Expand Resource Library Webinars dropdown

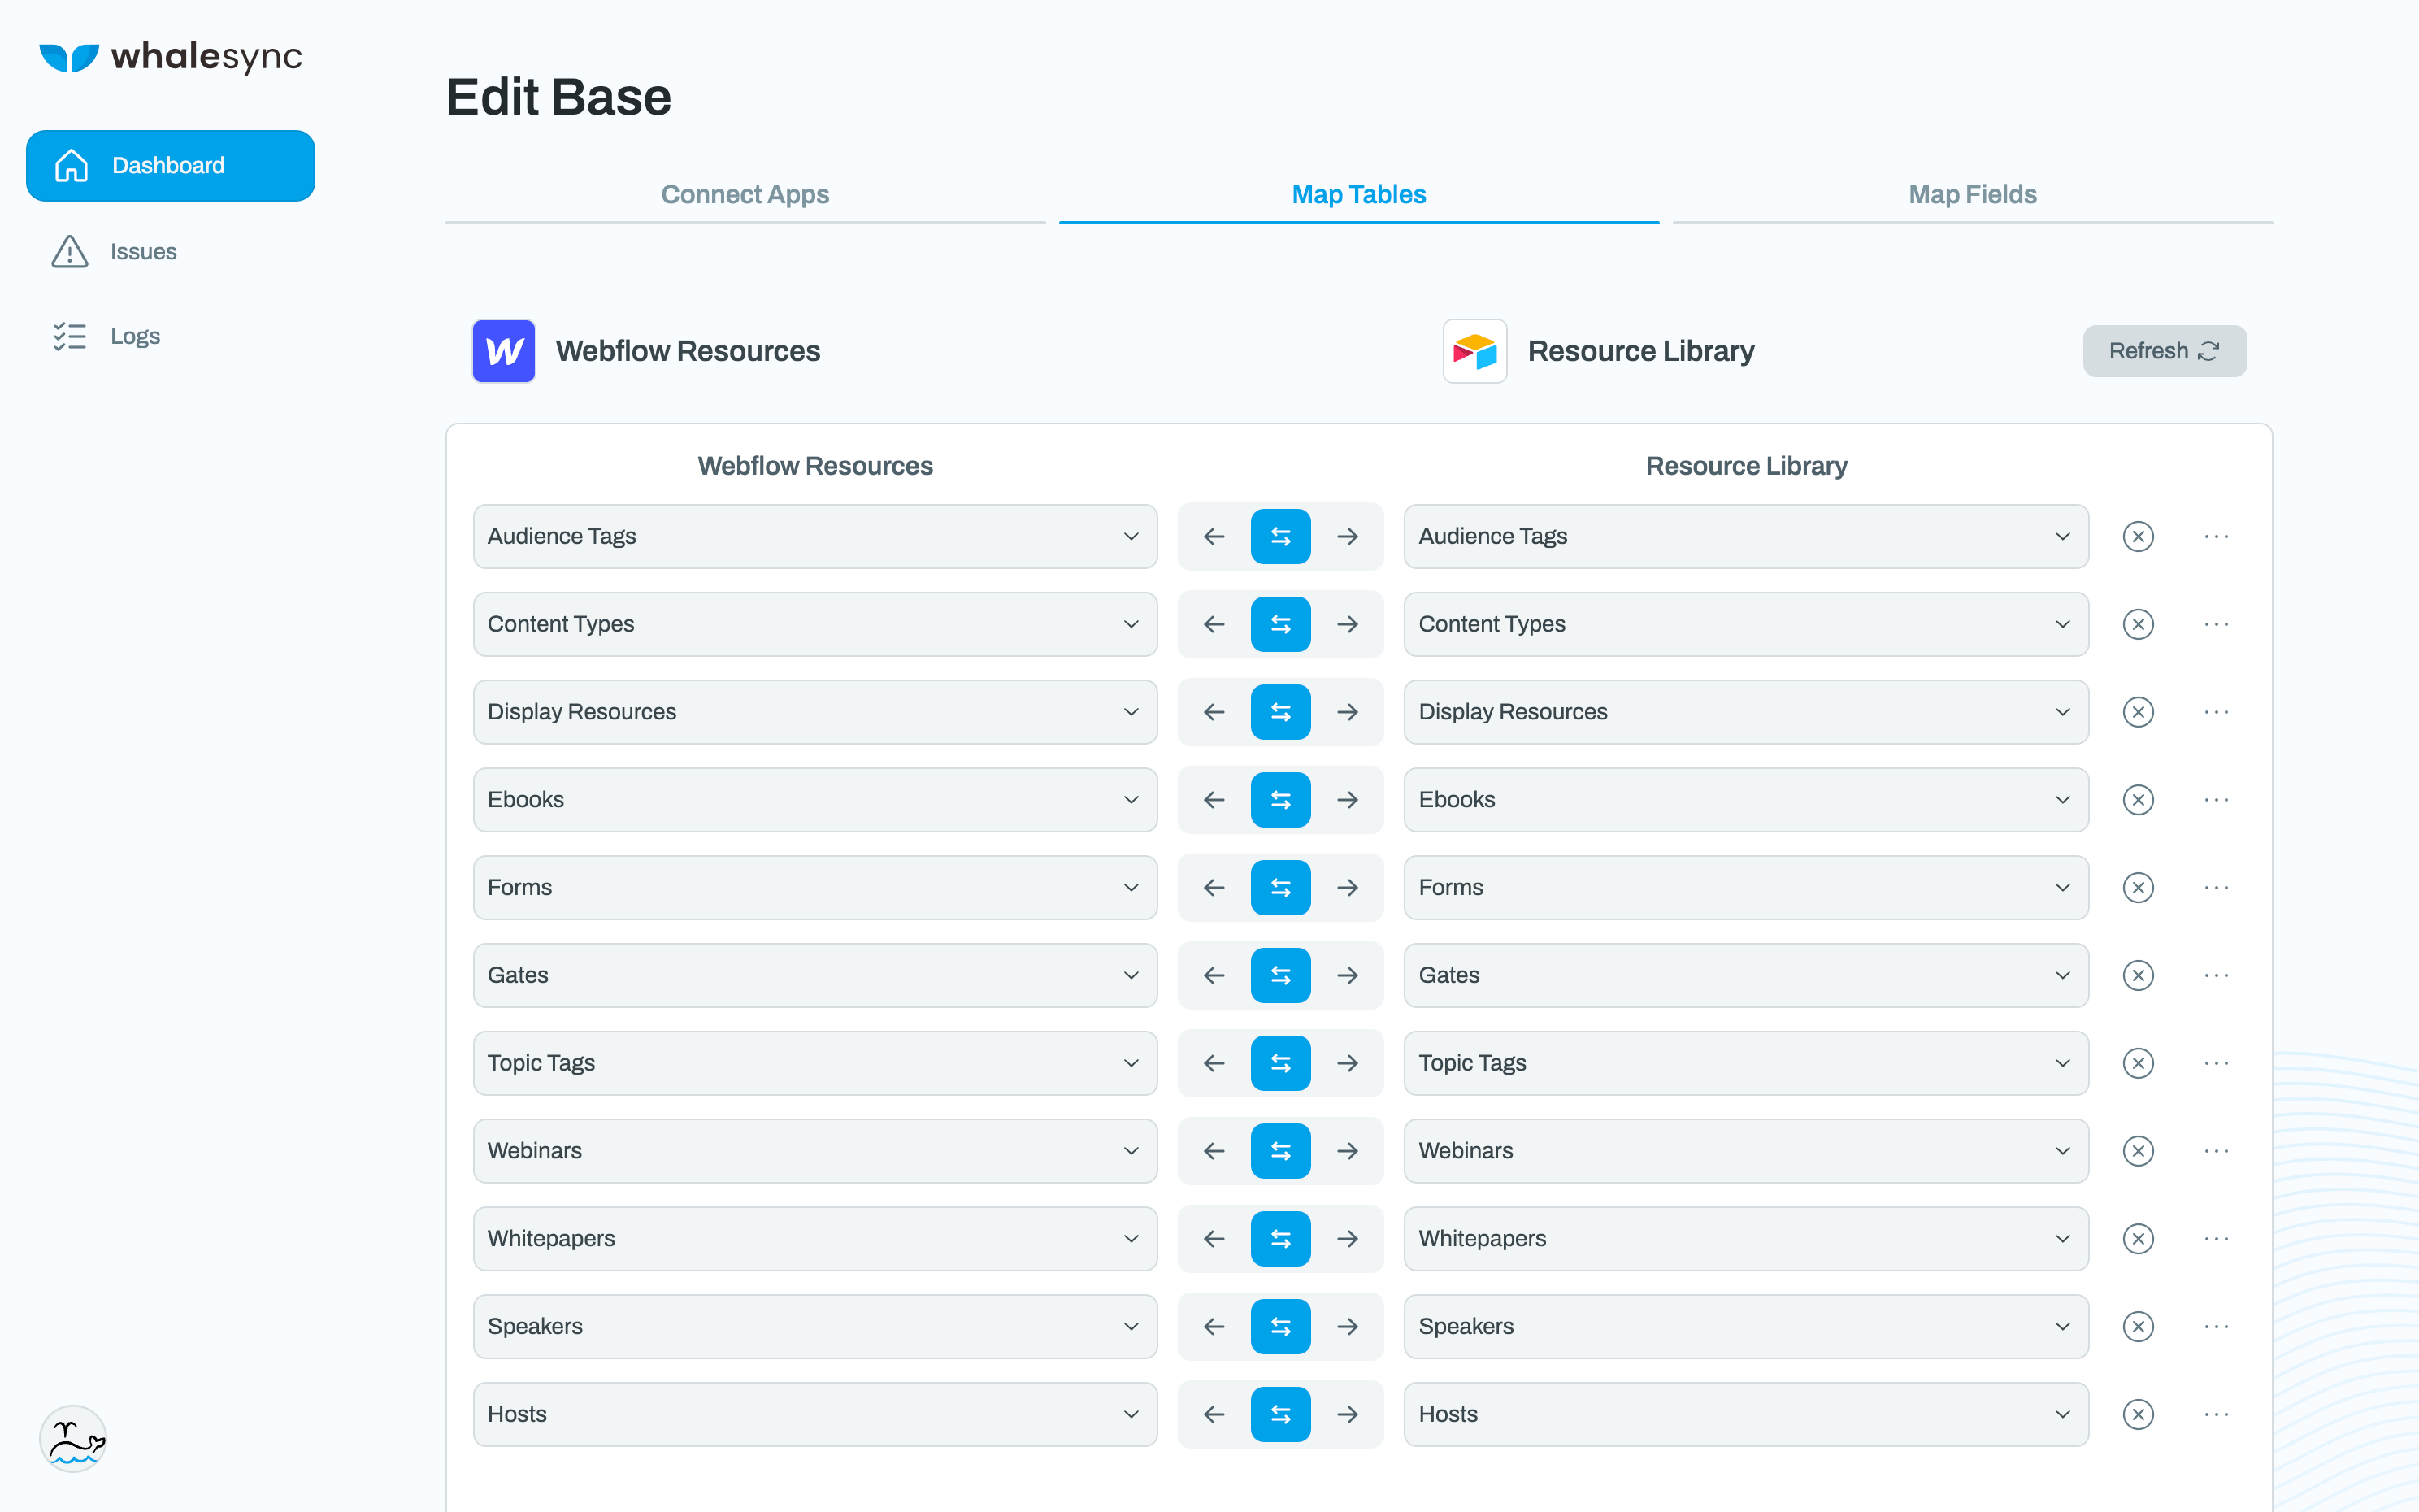(1746, 1151)
